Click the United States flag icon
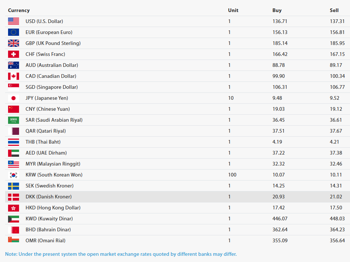This screenshot has width=350, height=262. point(14,21)
